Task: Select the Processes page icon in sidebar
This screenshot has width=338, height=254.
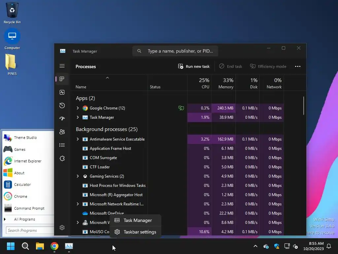Action: (62, 79)
